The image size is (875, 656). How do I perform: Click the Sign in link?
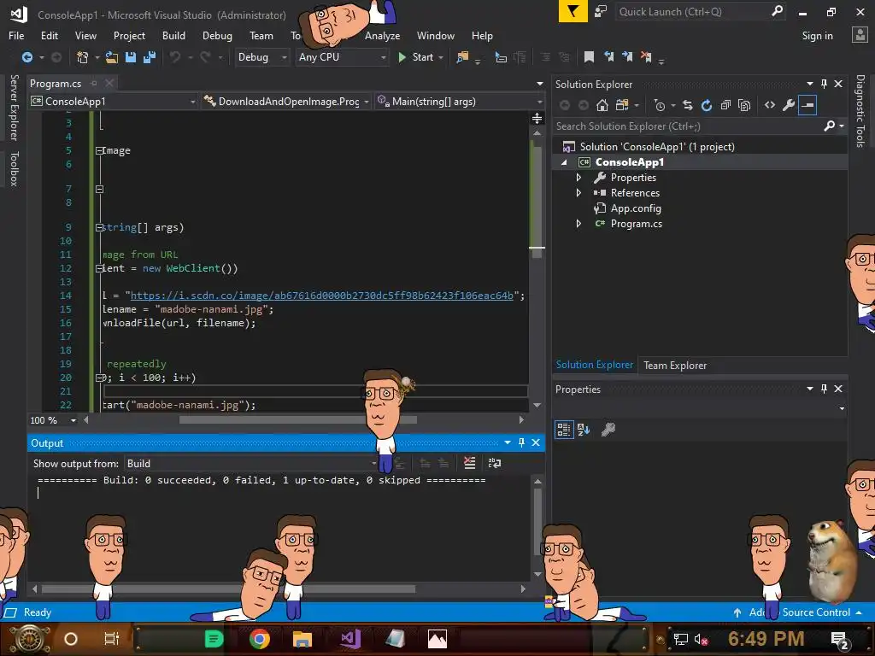817,36
